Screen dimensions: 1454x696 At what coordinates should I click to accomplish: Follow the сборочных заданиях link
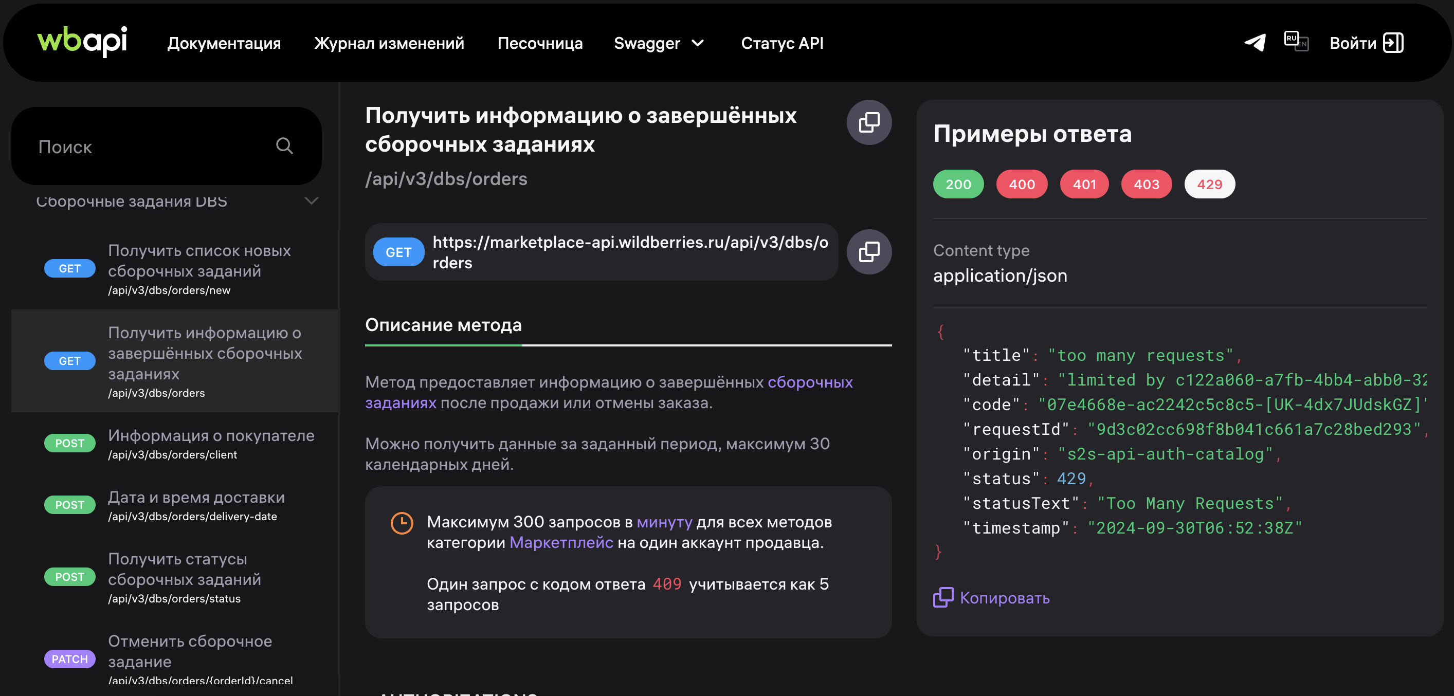pos(810,382)
